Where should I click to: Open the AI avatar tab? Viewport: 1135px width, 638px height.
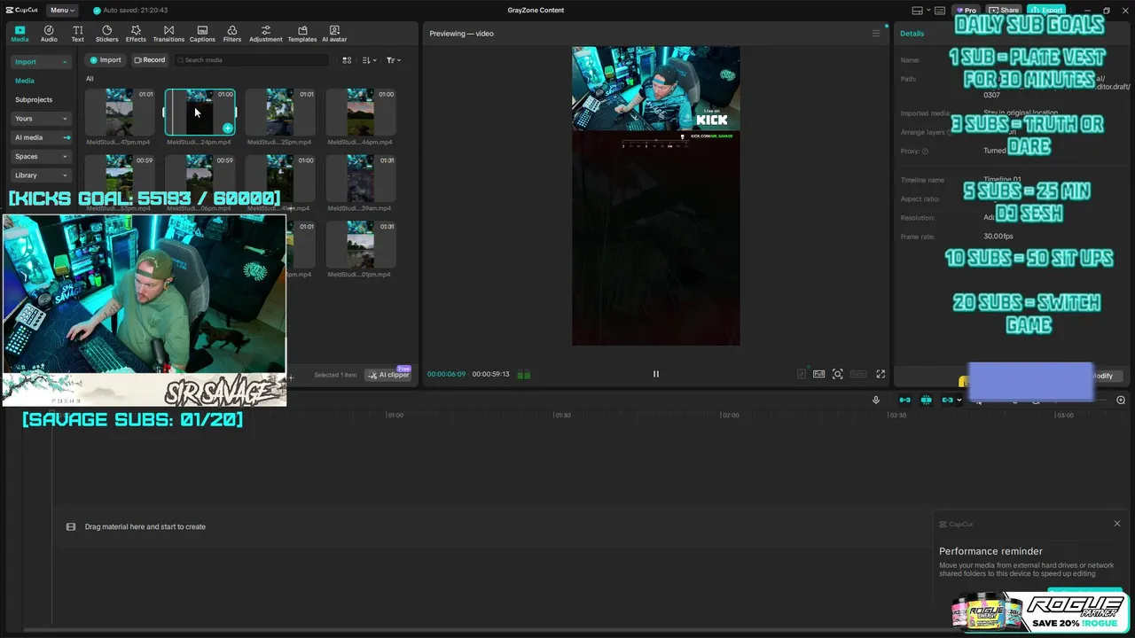click(x=334, y=34)
